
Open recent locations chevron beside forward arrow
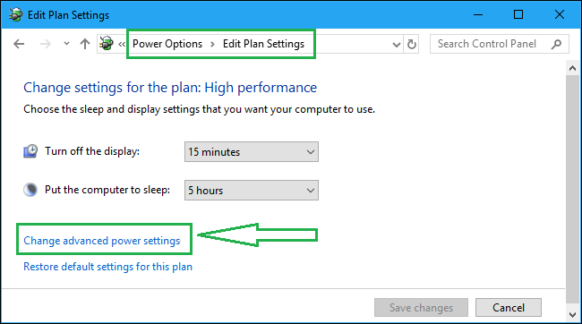point(66,44)
